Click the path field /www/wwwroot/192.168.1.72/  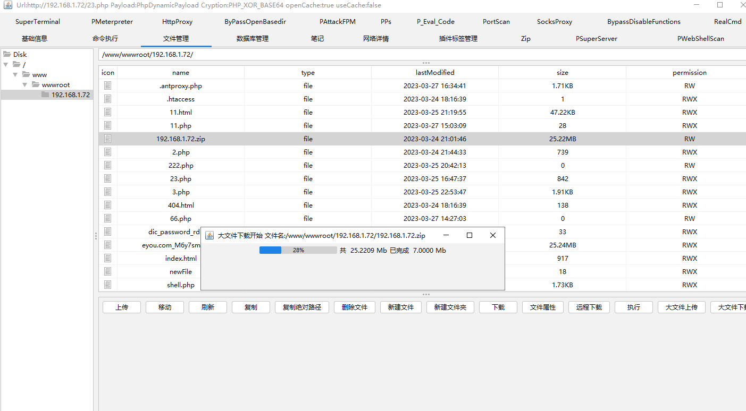422,54
